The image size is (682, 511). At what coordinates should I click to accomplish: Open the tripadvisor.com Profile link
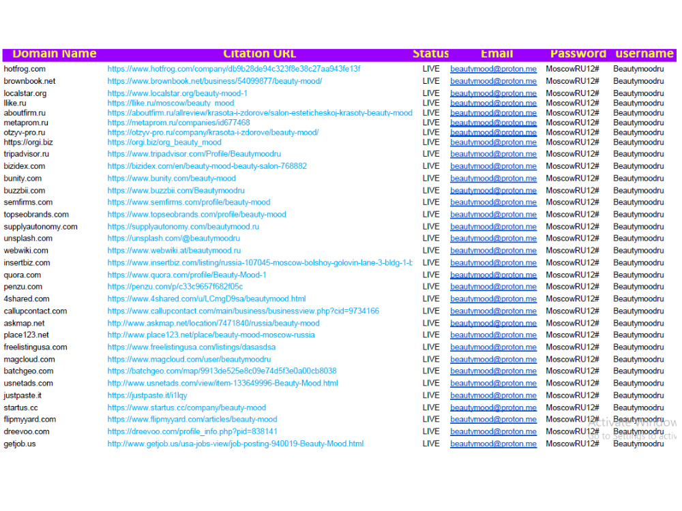coord(194,154)
